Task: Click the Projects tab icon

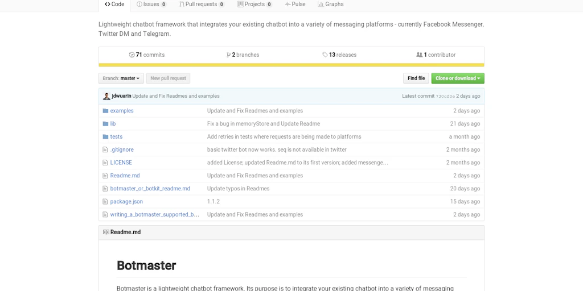Action: coord(241,5)
